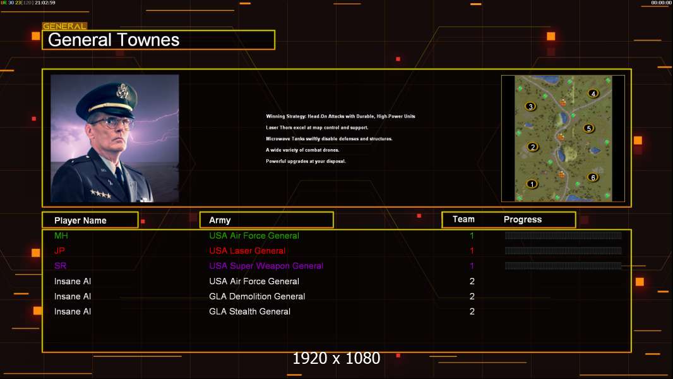The width and height of the screenshot is (673, 379).
Task: Click MH's loading progress bar
Action: [x=563, y=235]
